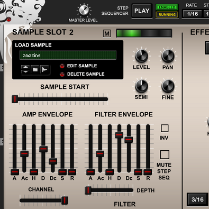Click the Edit Sample red LED button
The image size is (209, 209).
62,66
